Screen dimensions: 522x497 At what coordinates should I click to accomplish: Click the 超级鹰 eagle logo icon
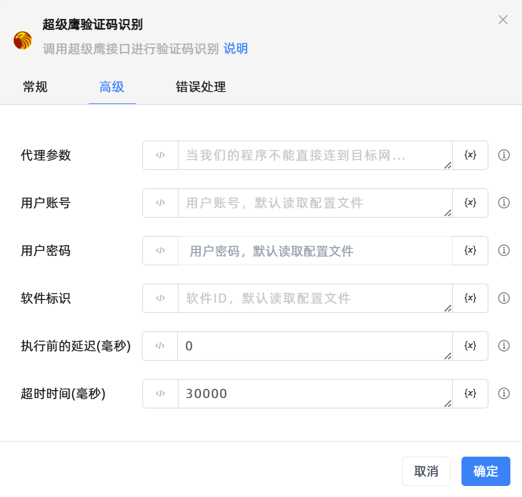[x=23, y=40]
